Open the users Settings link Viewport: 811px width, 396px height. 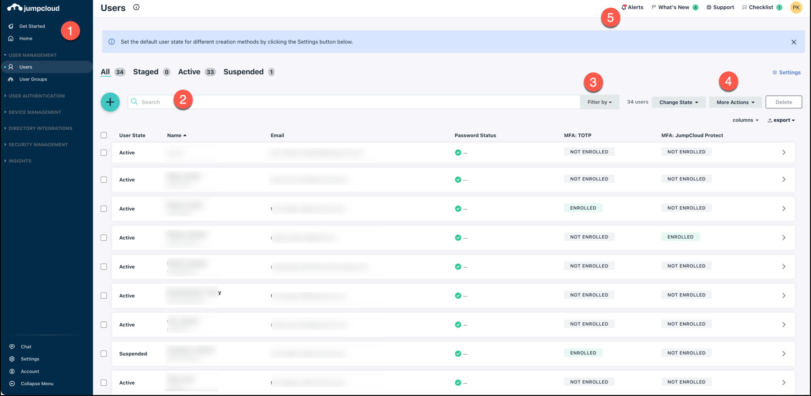point(786,72)
